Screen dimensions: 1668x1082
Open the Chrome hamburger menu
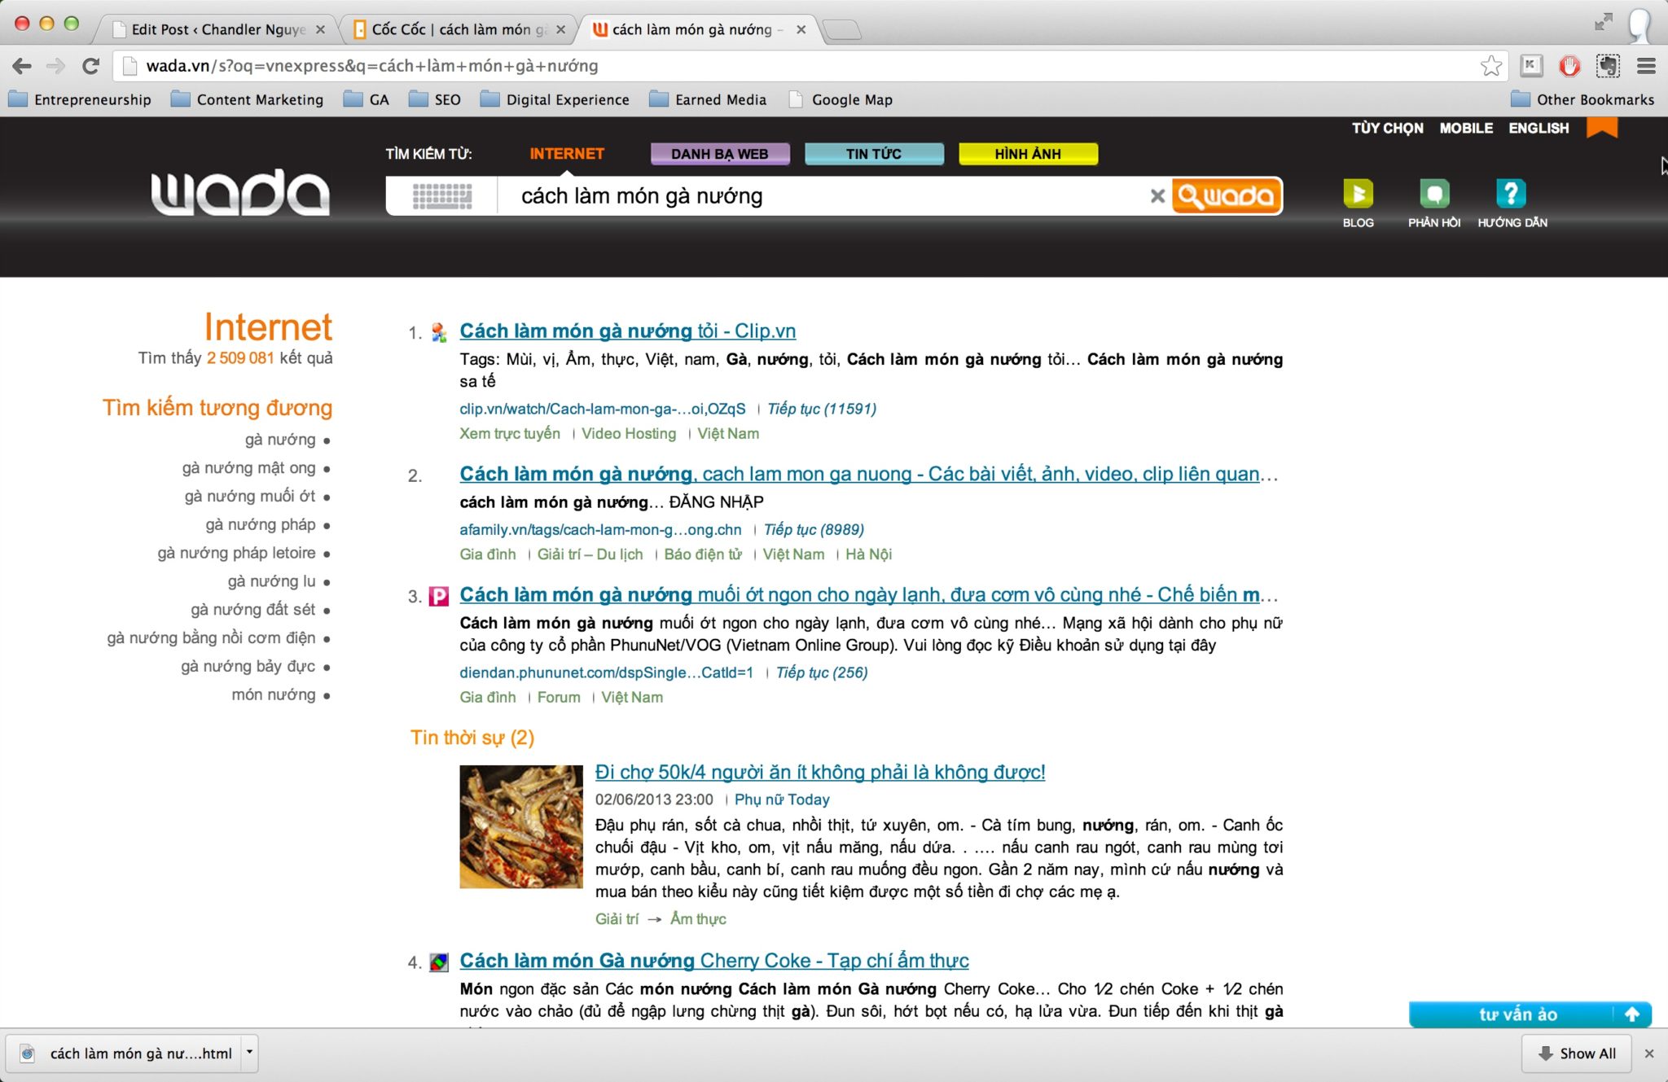click(1646, 66)
